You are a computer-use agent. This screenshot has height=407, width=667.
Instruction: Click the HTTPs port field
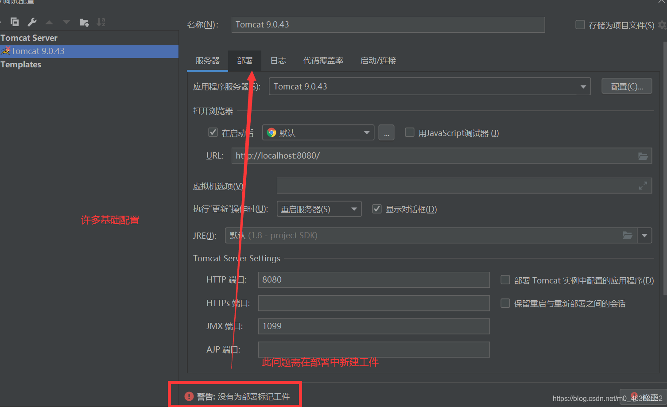(x=374, y=303)
